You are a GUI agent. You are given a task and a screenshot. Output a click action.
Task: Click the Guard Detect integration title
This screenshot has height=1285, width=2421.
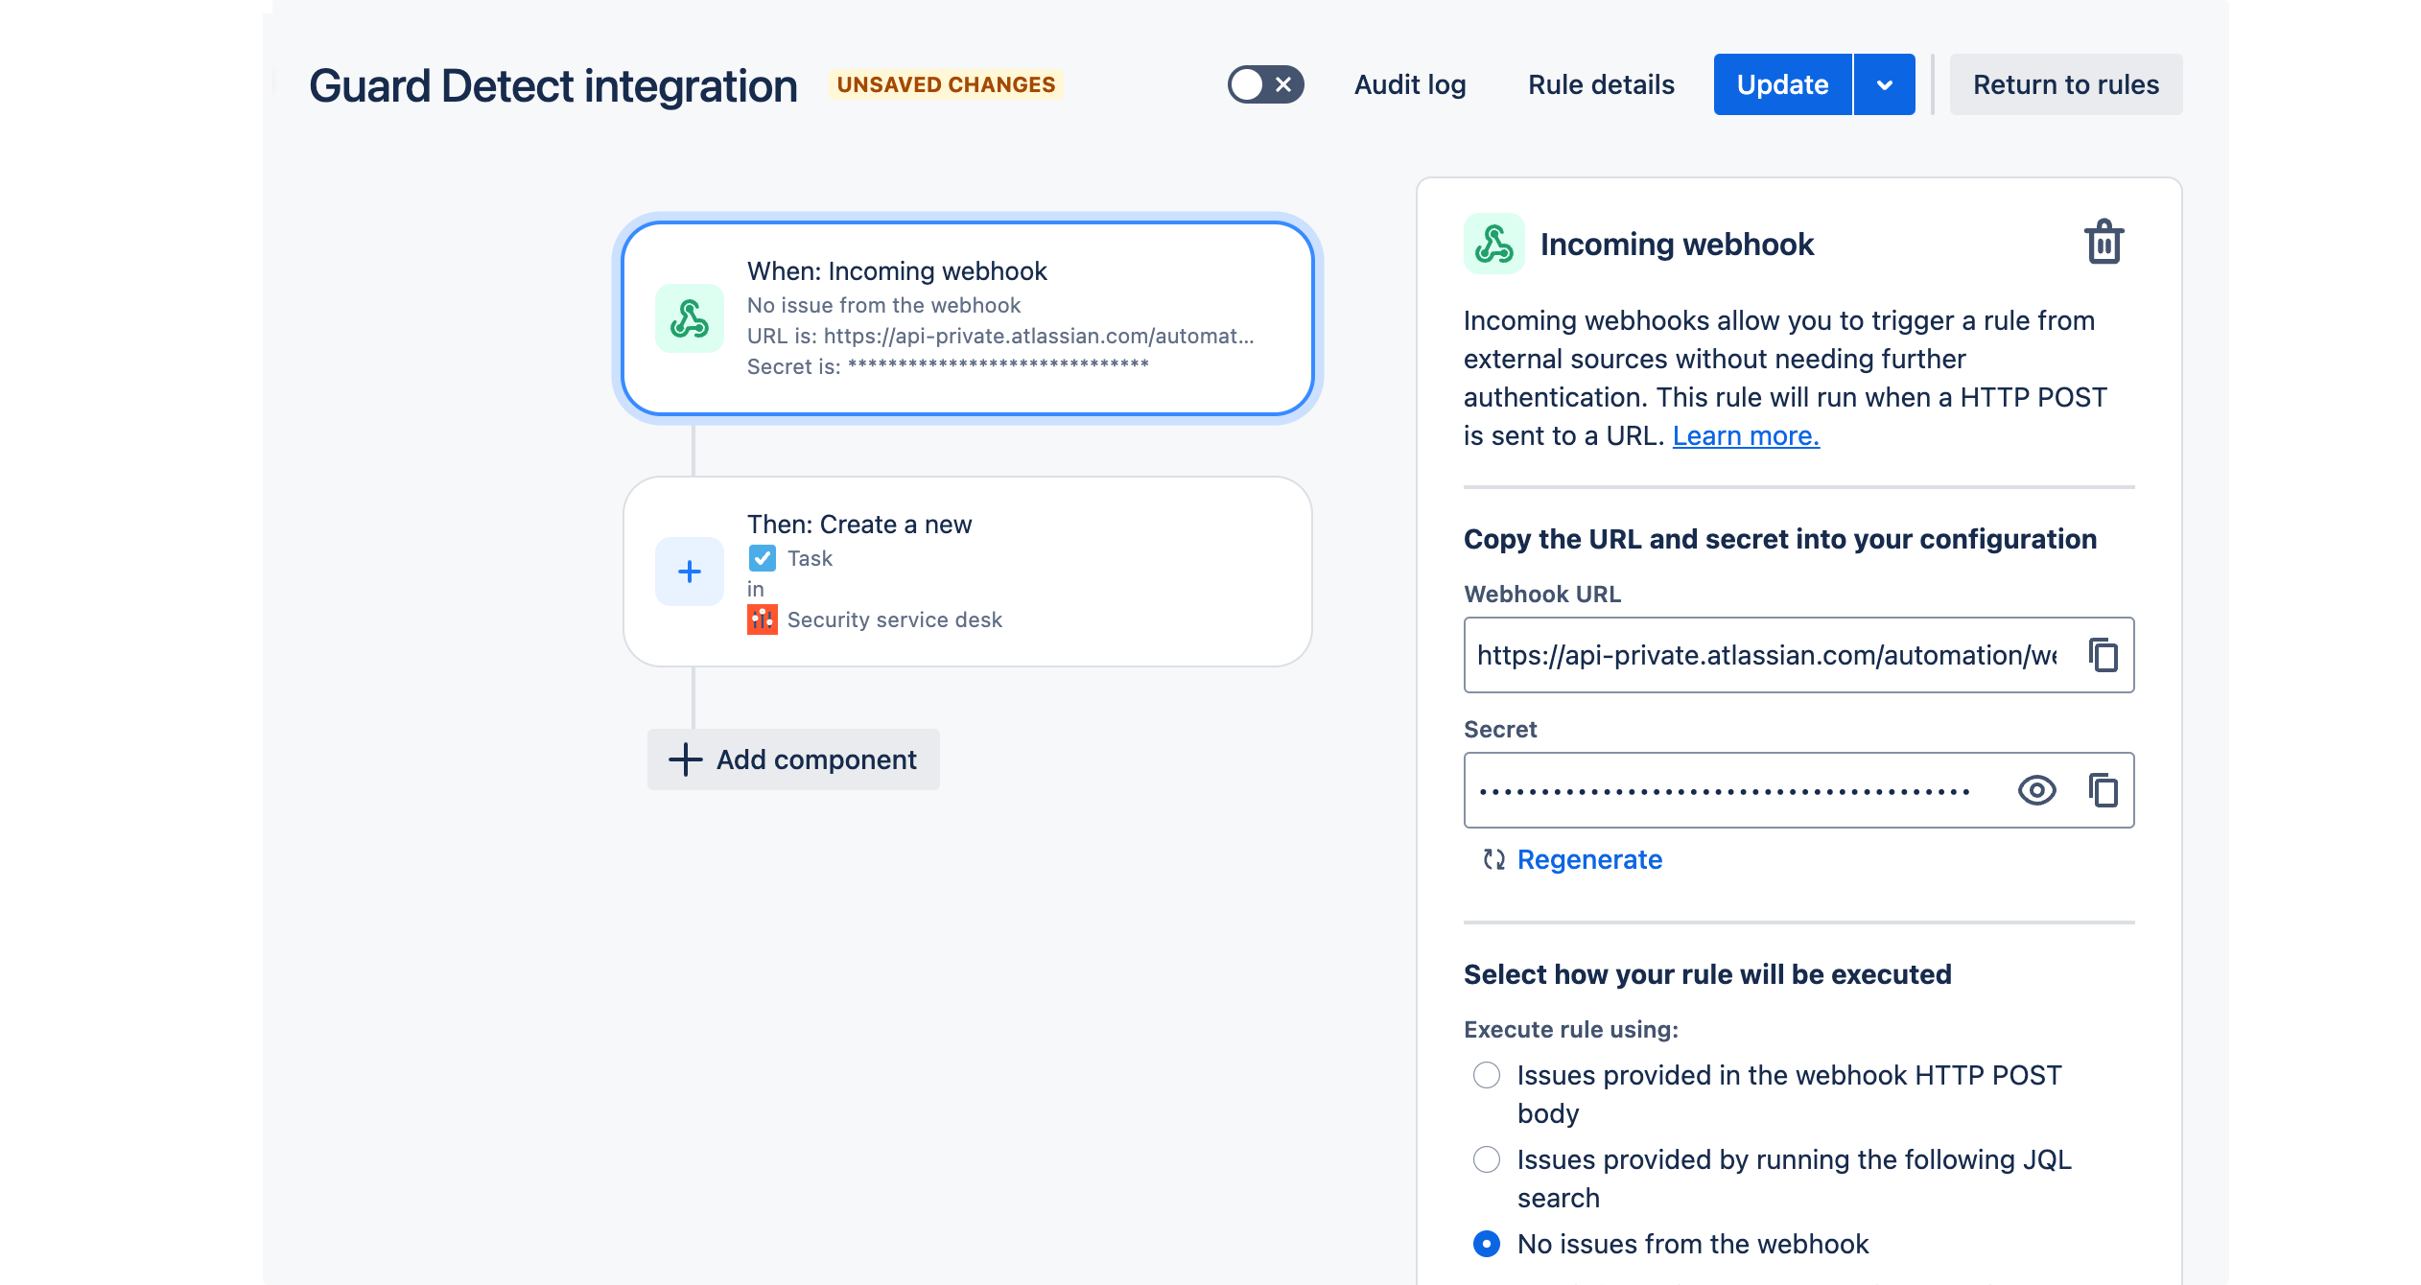pyautogui.click(x=552, y=85)
